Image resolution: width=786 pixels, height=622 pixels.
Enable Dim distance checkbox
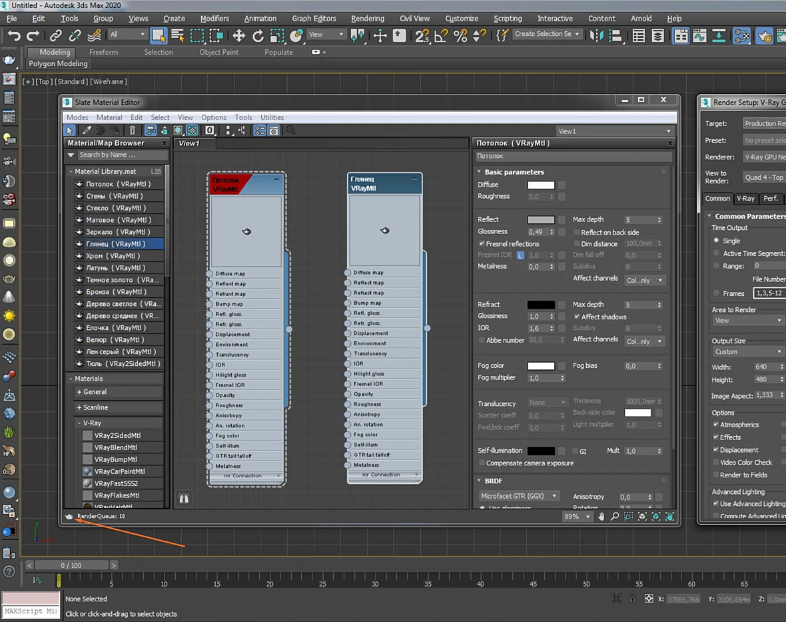pos(577,244)
